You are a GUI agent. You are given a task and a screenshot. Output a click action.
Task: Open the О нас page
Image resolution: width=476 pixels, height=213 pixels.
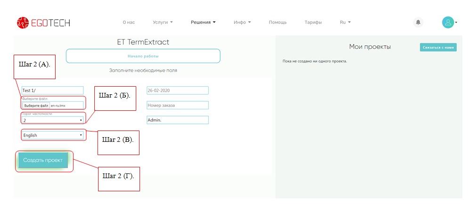click(129, 22)
